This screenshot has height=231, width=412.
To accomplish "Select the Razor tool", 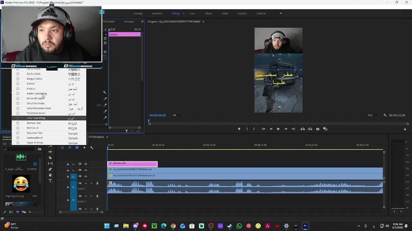I will 50,158.
